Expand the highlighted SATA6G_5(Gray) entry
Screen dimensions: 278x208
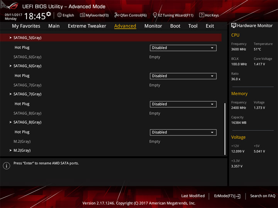click(x=111, y=38)
